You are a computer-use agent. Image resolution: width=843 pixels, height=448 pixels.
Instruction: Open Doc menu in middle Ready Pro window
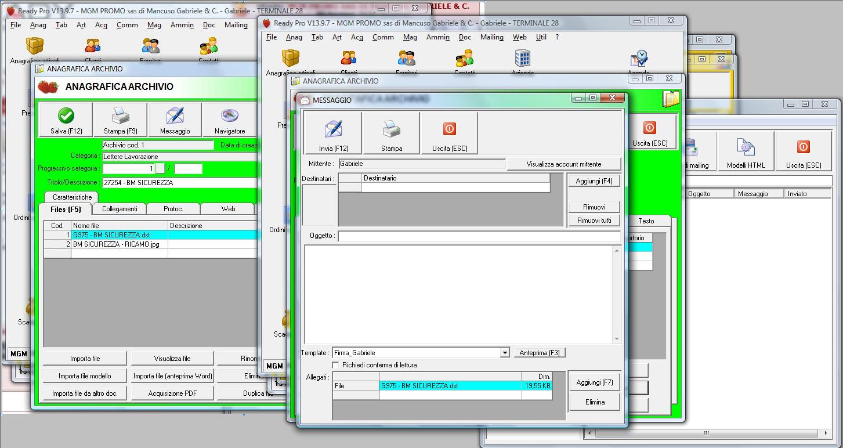click(x=465, y=37)
